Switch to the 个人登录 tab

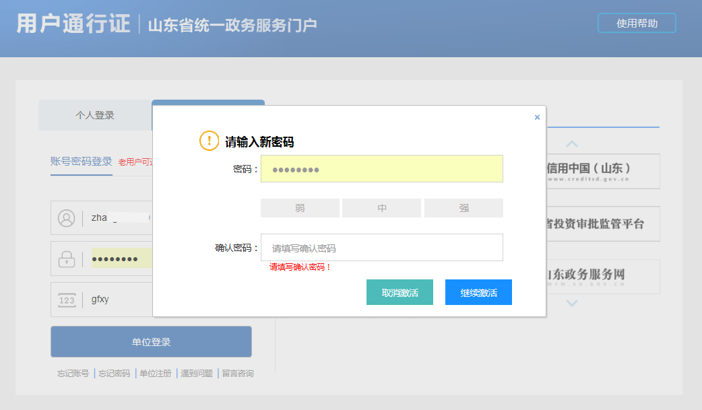pyautogui.click(x=94, y=115)
